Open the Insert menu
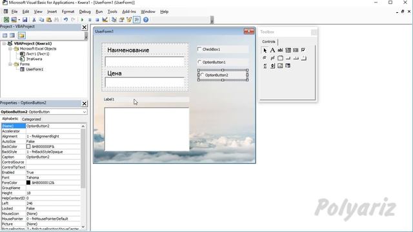413x232 pixels. (x=52, y=12)
